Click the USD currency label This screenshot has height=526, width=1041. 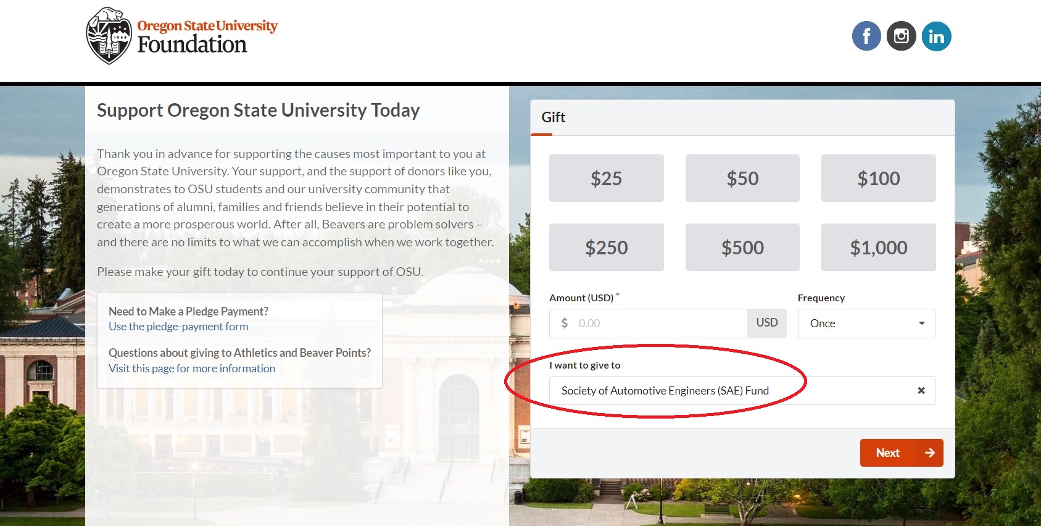767,323
